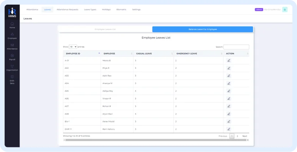Open the Leave Types top menu
This screenshot has height=152, width=297.
point(90,10)
